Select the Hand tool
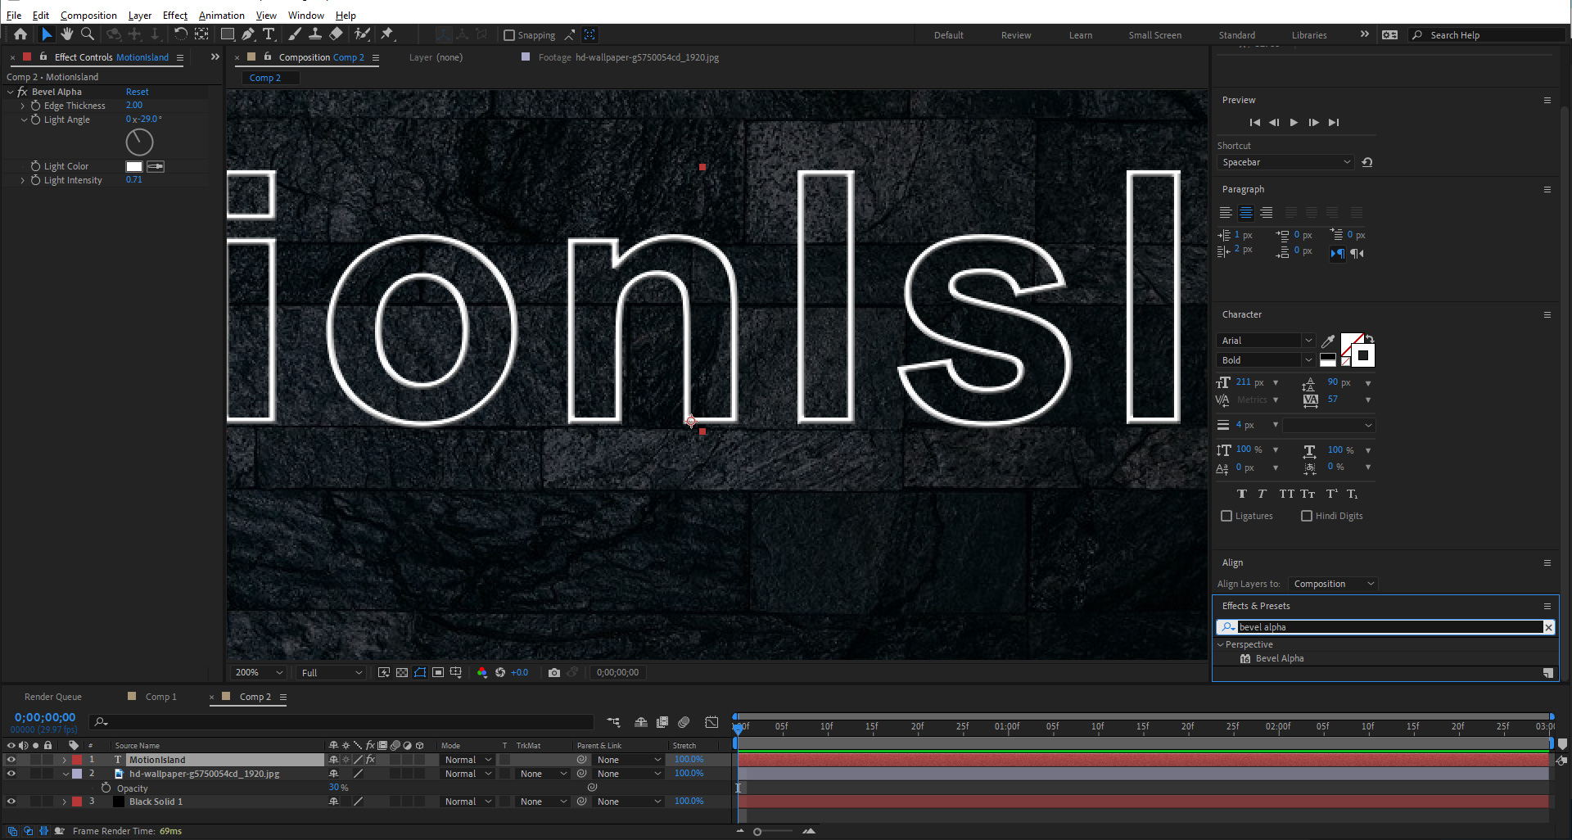Image resolution: width=1572 pixels, height=840 pixels. click(66, 34)
